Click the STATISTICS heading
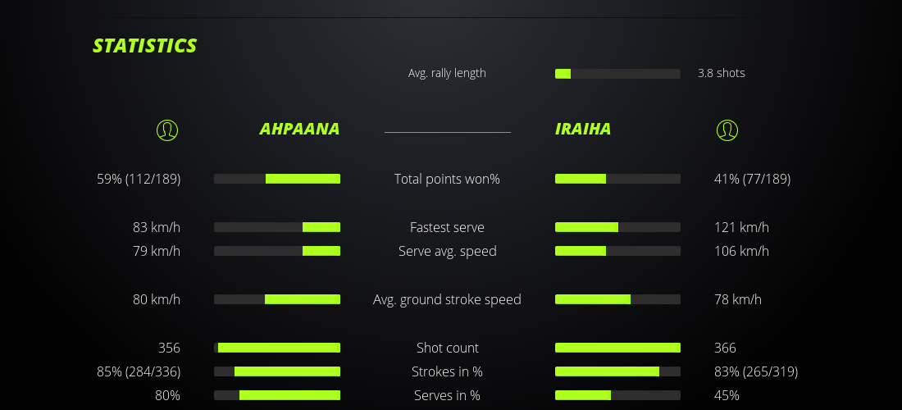The height and width of the screenshot is (410, 902). point(144,46)
